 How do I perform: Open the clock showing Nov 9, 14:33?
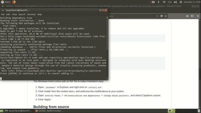point(192,2)
